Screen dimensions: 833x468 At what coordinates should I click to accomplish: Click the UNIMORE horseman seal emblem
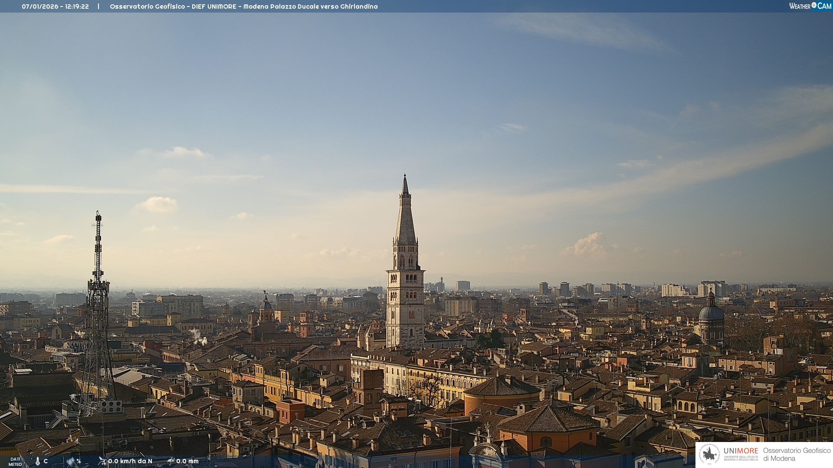[x=710, y=454]
